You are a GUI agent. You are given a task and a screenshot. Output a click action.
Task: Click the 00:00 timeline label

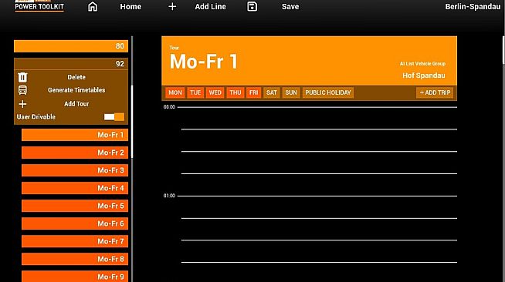click(169, 107)
